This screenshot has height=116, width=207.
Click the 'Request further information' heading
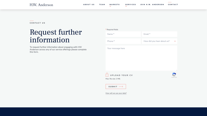click(56, 36)
